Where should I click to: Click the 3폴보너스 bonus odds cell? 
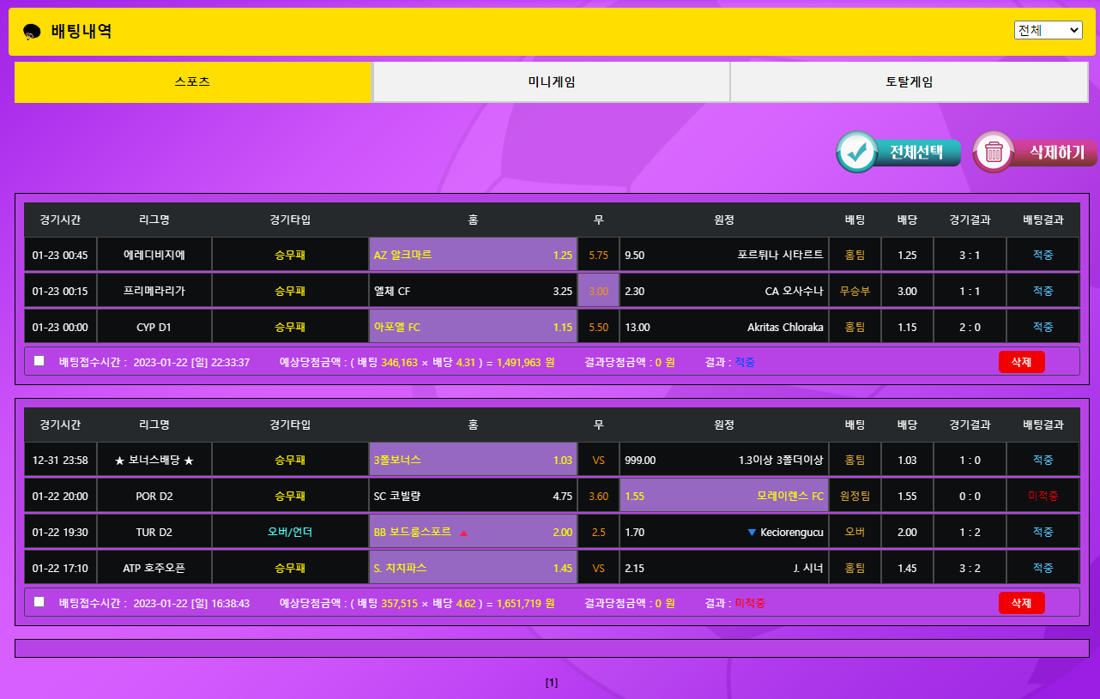[473, 460]
